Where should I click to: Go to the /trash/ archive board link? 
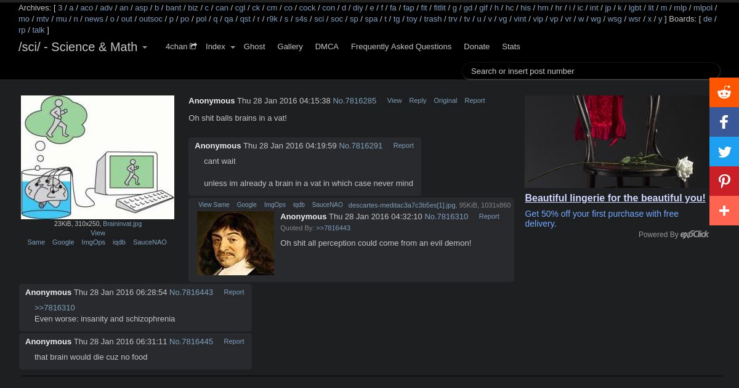[433, 19]
